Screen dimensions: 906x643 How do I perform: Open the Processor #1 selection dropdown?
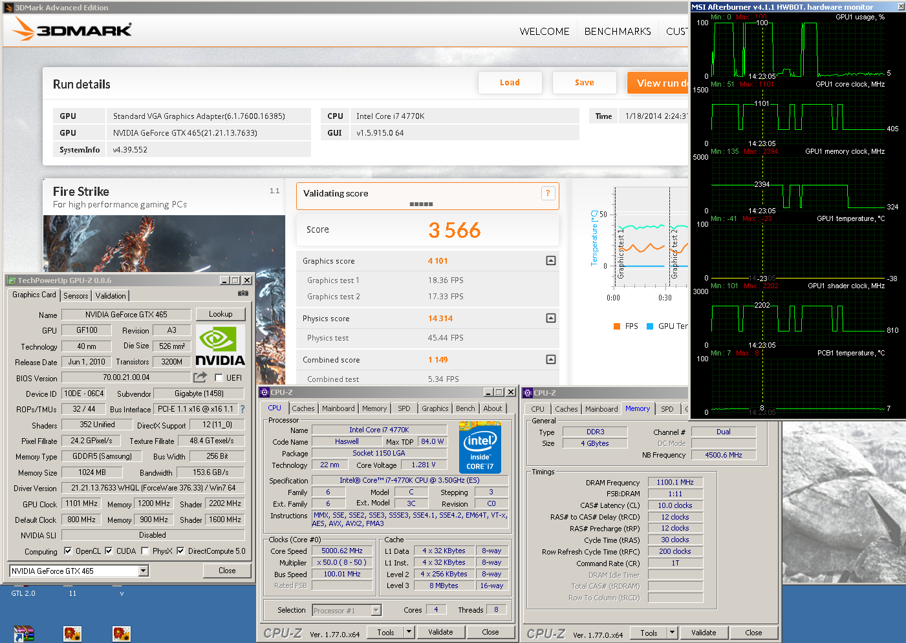[376, 610]
